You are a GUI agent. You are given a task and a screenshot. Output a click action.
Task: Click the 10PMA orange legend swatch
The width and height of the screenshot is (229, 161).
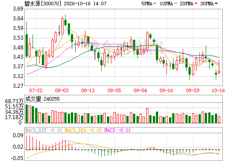(x=176, y=4)
